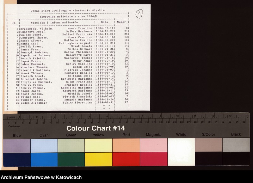
Task: Select the name "Brzosofski Wilhelm,"
Action: pyautogui.click(x=37, y=29)
